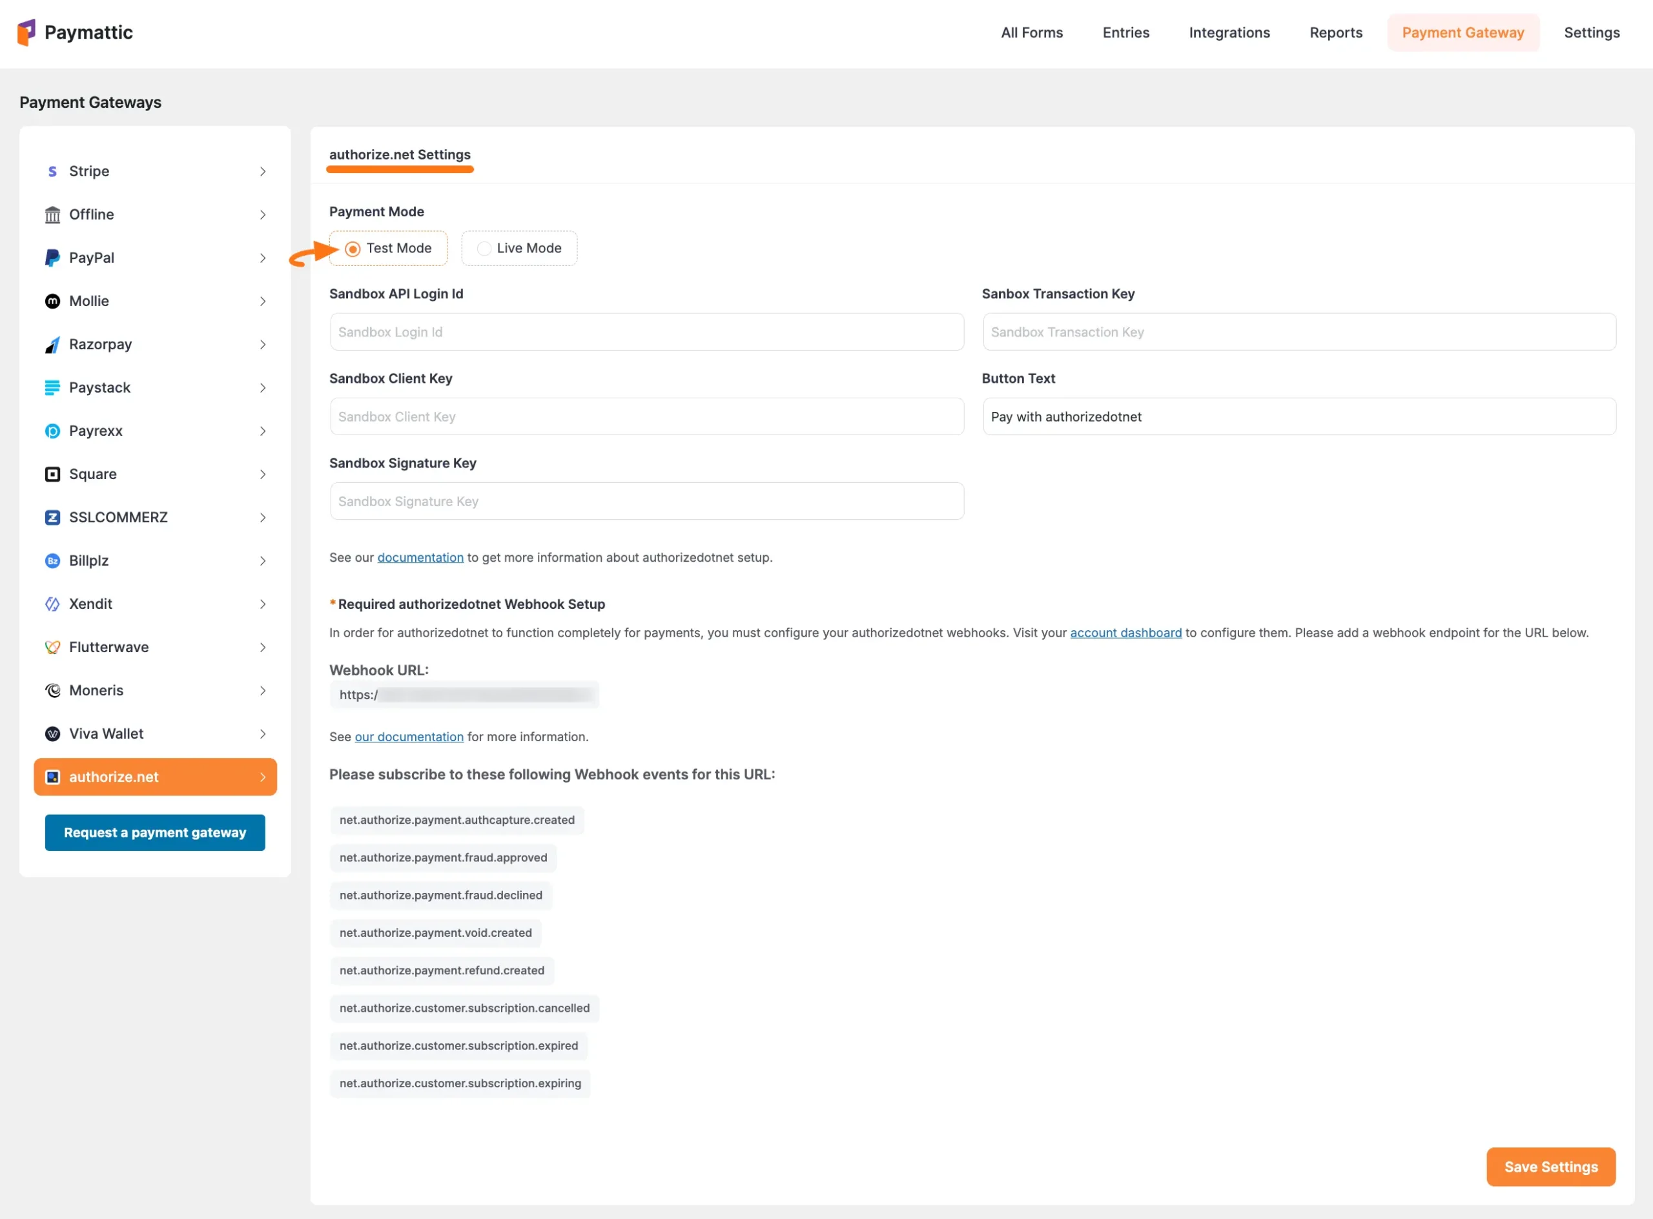Click the Razorpay icon
The width and height of the screenshot is (1653, 1219).
pos(52,344)
